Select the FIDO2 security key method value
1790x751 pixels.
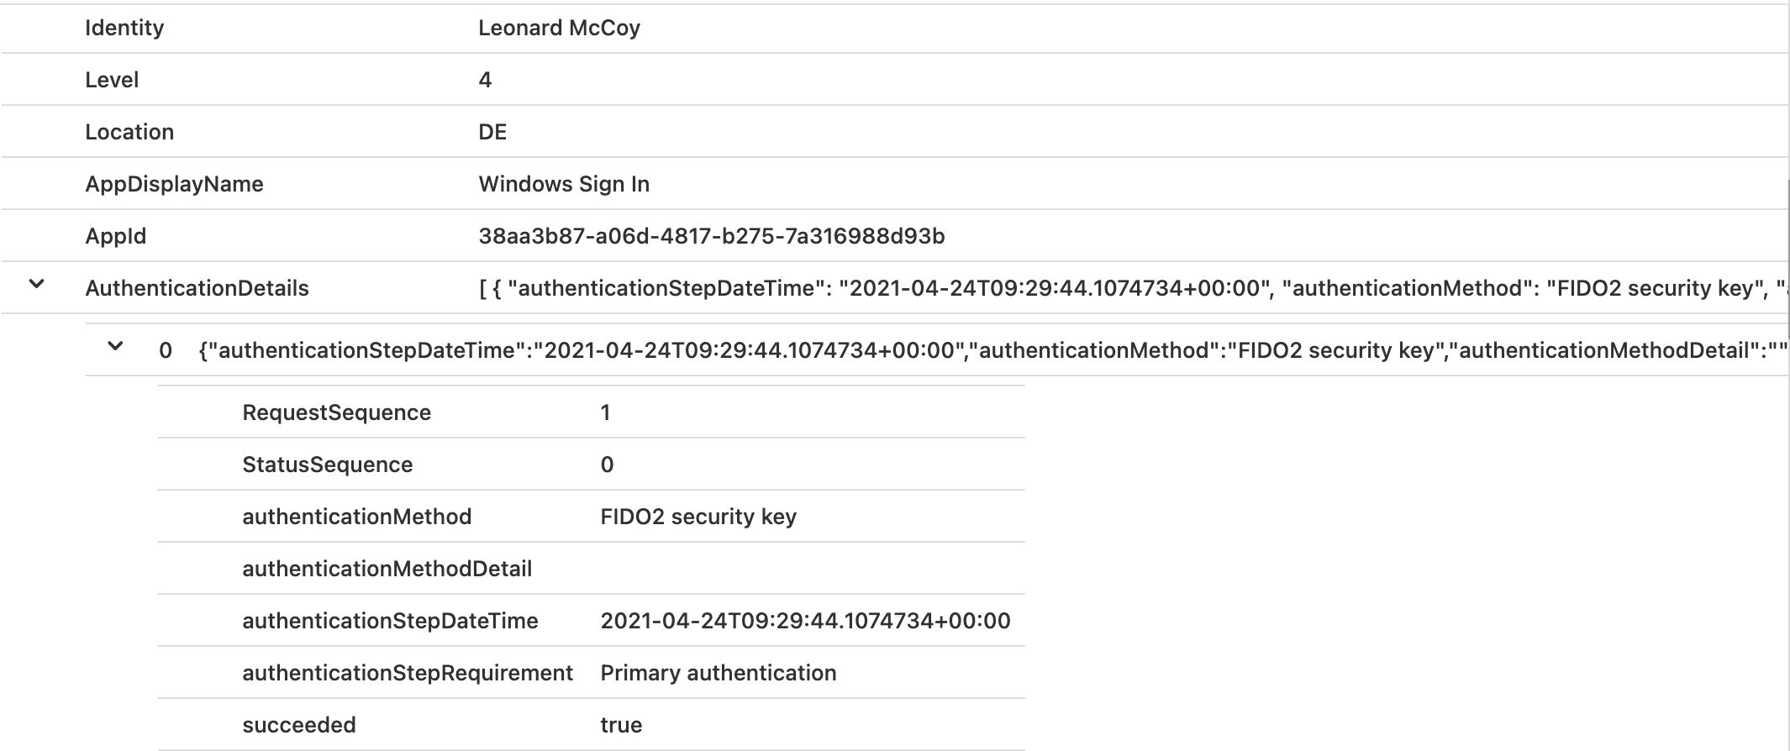point(698,517)
